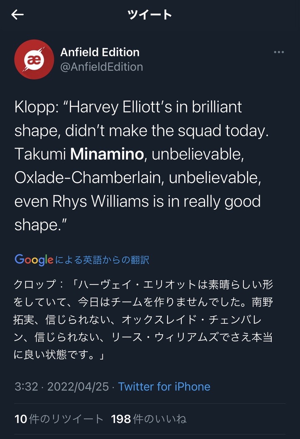Viewport: 300px width, 439px height.
Task: Click the Google logo in translation line
Action: click(34, 260)
